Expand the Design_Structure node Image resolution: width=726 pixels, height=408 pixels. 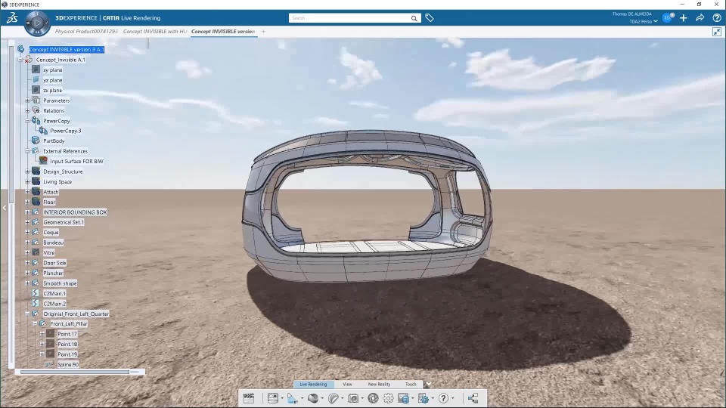(27, 172)
